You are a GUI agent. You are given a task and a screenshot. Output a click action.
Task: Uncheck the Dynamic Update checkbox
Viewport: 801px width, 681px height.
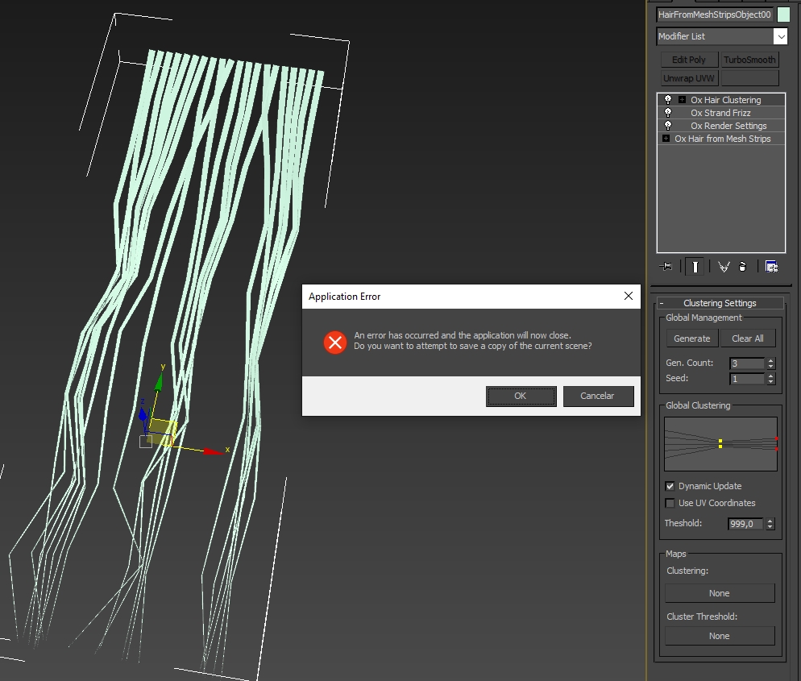click(670, 486)
